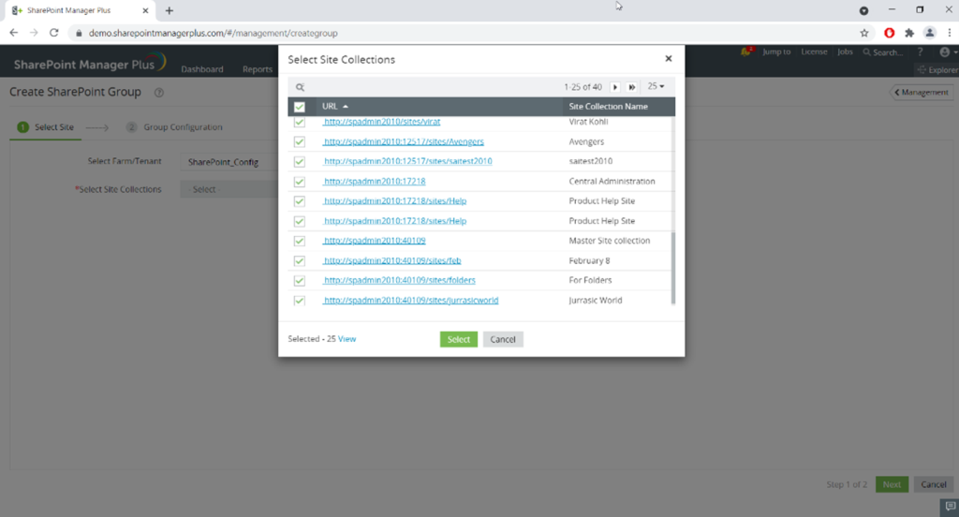Viewport: 959px width, 517px height.
Task: Open the spadmin2010:40109 root link
Action: (x=375, y=241)
